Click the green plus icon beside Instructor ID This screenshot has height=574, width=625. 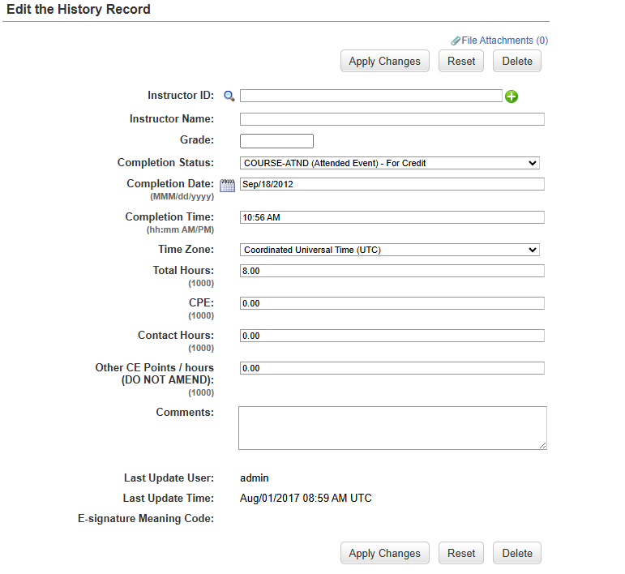click(x=512, y=96)
